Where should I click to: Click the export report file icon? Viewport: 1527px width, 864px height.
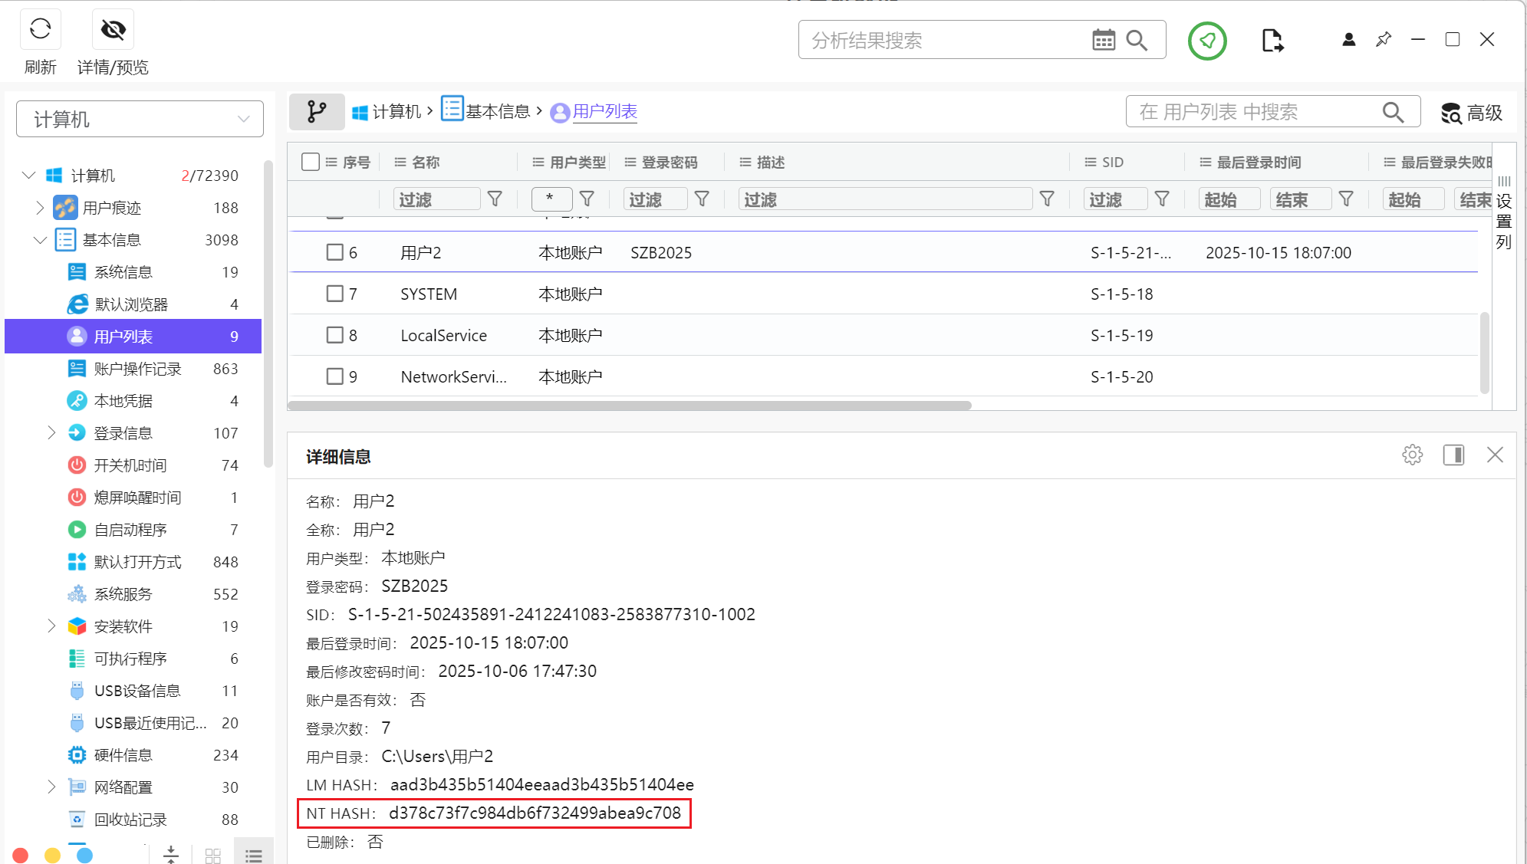1272,41
